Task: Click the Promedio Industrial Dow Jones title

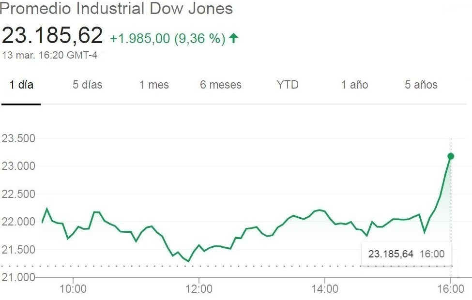Action: click(117, 9)
